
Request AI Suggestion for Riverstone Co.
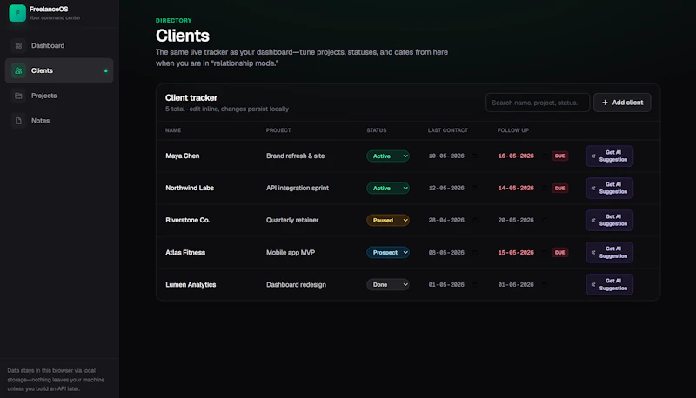[610, 220]
